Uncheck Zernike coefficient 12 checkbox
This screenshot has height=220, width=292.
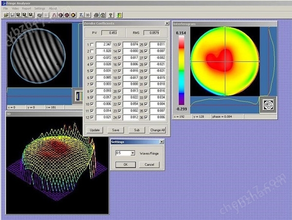point(91,117)
